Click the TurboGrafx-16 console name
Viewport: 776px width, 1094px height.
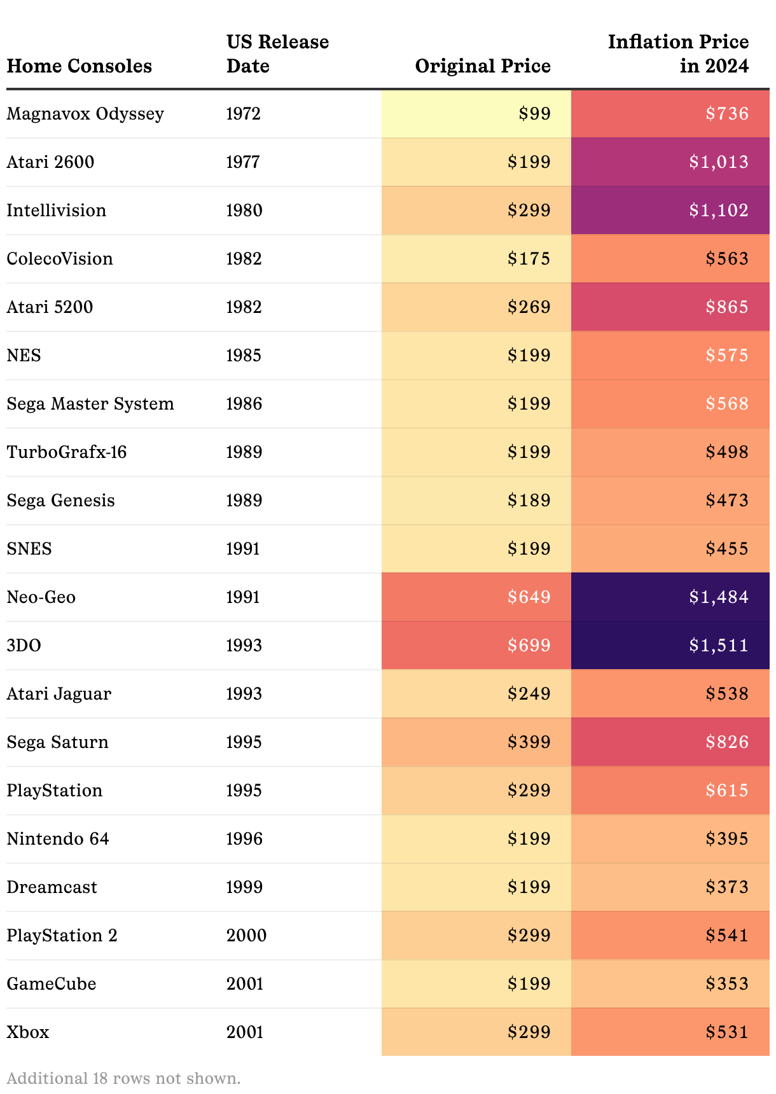click(x=67, y=452)
